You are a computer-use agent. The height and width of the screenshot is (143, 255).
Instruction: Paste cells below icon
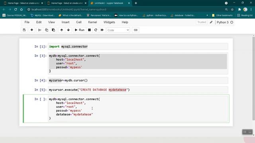53,30
